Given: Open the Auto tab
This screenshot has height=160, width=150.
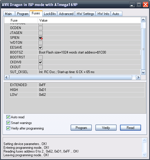Looking at the screenshot, I should 117,14.
